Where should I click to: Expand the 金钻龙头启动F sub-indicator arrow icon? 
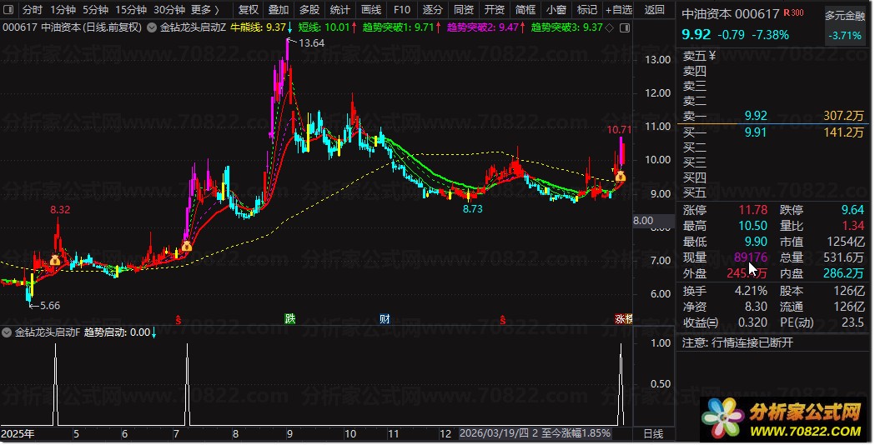pyautogui.click(x=8, y=332)
